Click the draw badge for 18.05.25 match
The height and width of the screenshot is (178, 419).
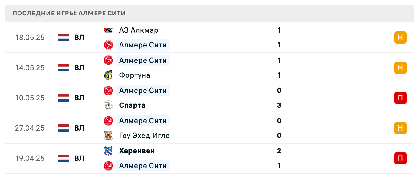(x=400, y=38)
